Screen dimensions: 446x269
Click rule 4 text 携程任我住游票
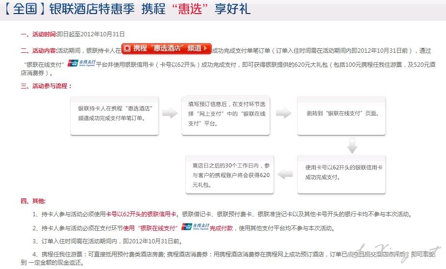tap(62, 254)
